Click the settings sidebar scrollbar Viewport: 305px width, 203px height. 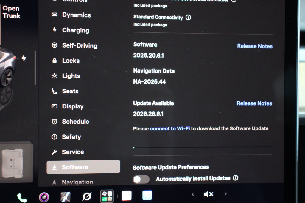pyautogui.click(x=35, y=68)
